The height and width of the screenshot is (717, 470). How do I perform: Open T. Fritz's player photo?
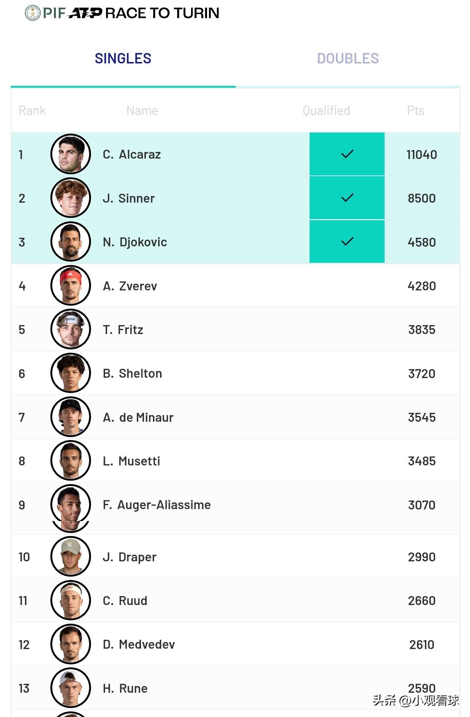click(70, 329)
